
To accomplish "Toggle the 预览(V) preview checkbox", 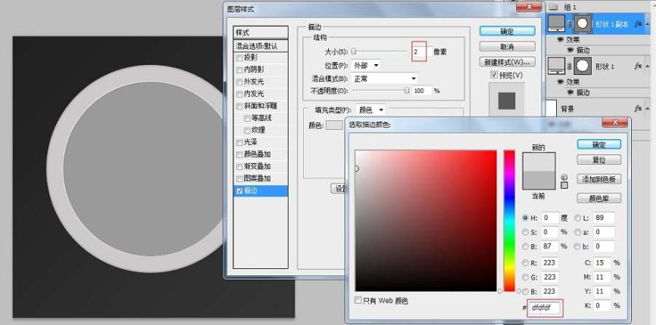I will click(x=494, y=75).
